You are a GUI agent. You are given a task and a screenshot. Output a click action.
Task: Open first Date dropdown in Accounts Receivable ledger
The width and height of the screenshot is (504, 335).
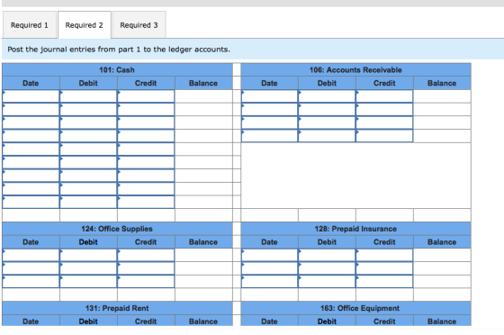click(x=270, y=96)
